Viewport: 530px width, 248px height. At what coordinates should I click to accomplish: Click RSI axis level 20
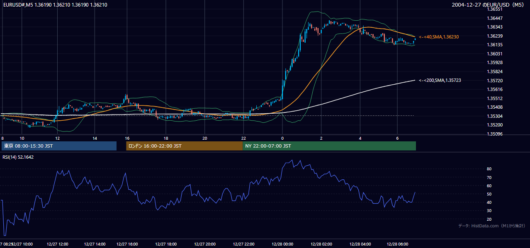[x=489, y=219]
